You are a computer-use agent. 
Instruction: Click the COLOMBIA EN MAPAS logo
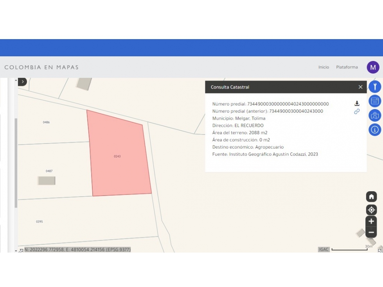[41, 67]
